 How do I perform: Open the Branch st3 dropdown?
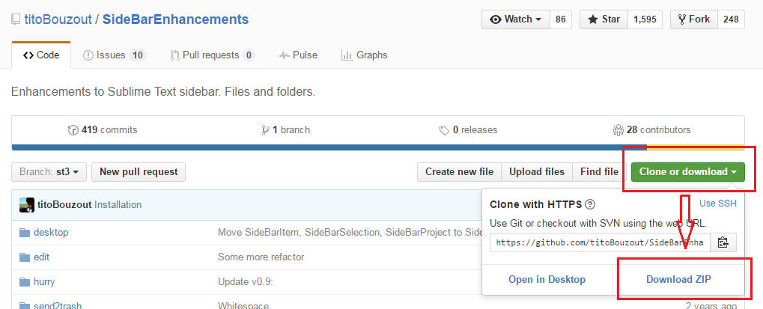[x=49, y=172]
